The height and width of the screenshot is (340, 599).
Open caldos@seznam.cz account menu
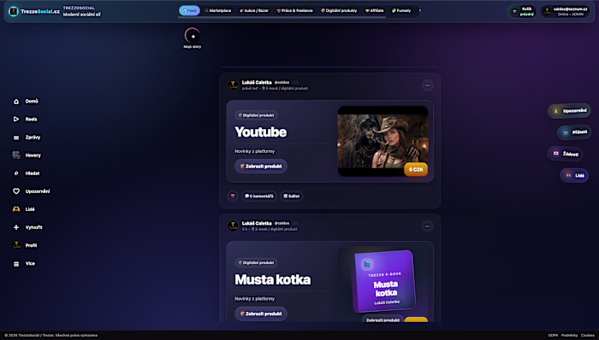566,11
